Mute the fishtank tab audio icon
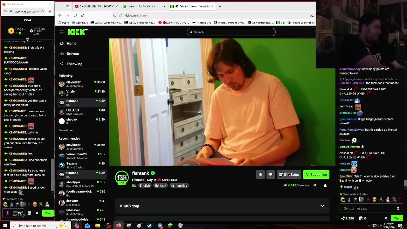The width and height of the screenshot is (407, 229). click(176, 6)
